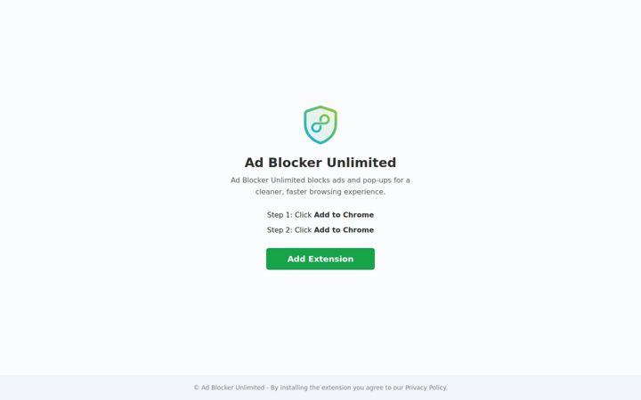Click the green Add Extension button
The image size is (641, 400).
tap(320, 259)
